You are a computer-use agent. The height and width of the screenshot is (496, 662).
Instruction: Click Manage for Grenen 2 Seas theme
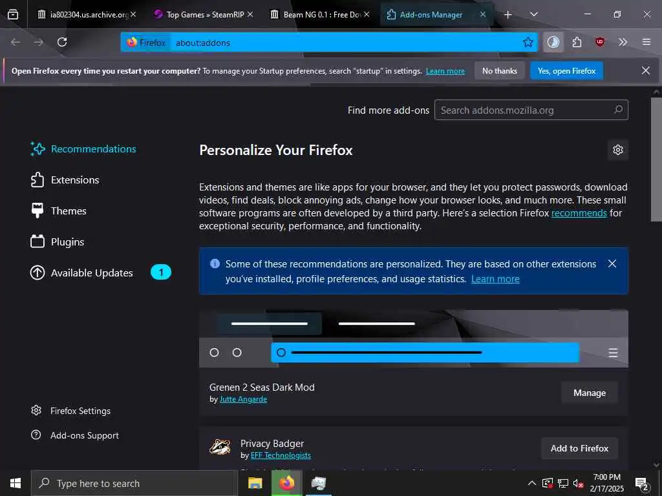pos(590,393)
